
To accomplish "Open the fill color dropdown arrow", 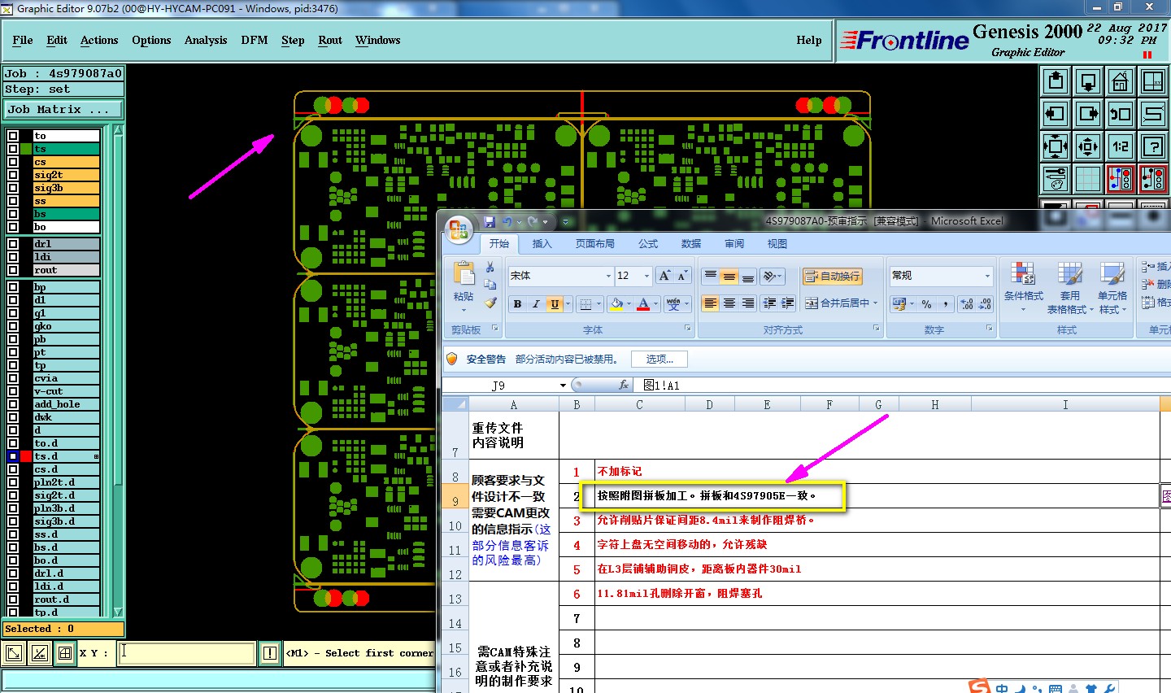I will point(629,303).
